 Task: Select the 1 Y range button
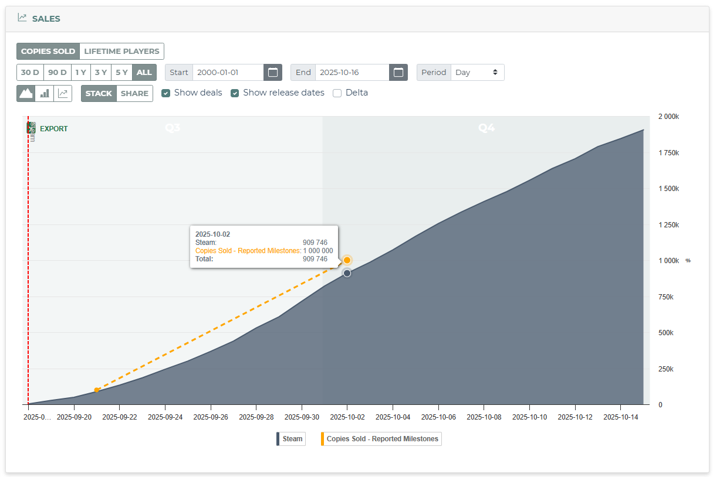point(80,73)
